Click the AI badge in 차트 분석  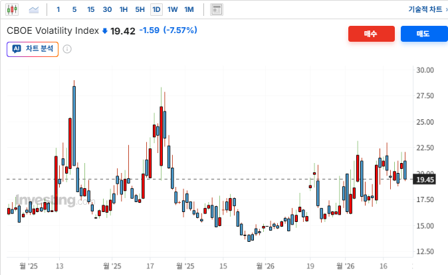pyautogui.click(x=17, y=49)
